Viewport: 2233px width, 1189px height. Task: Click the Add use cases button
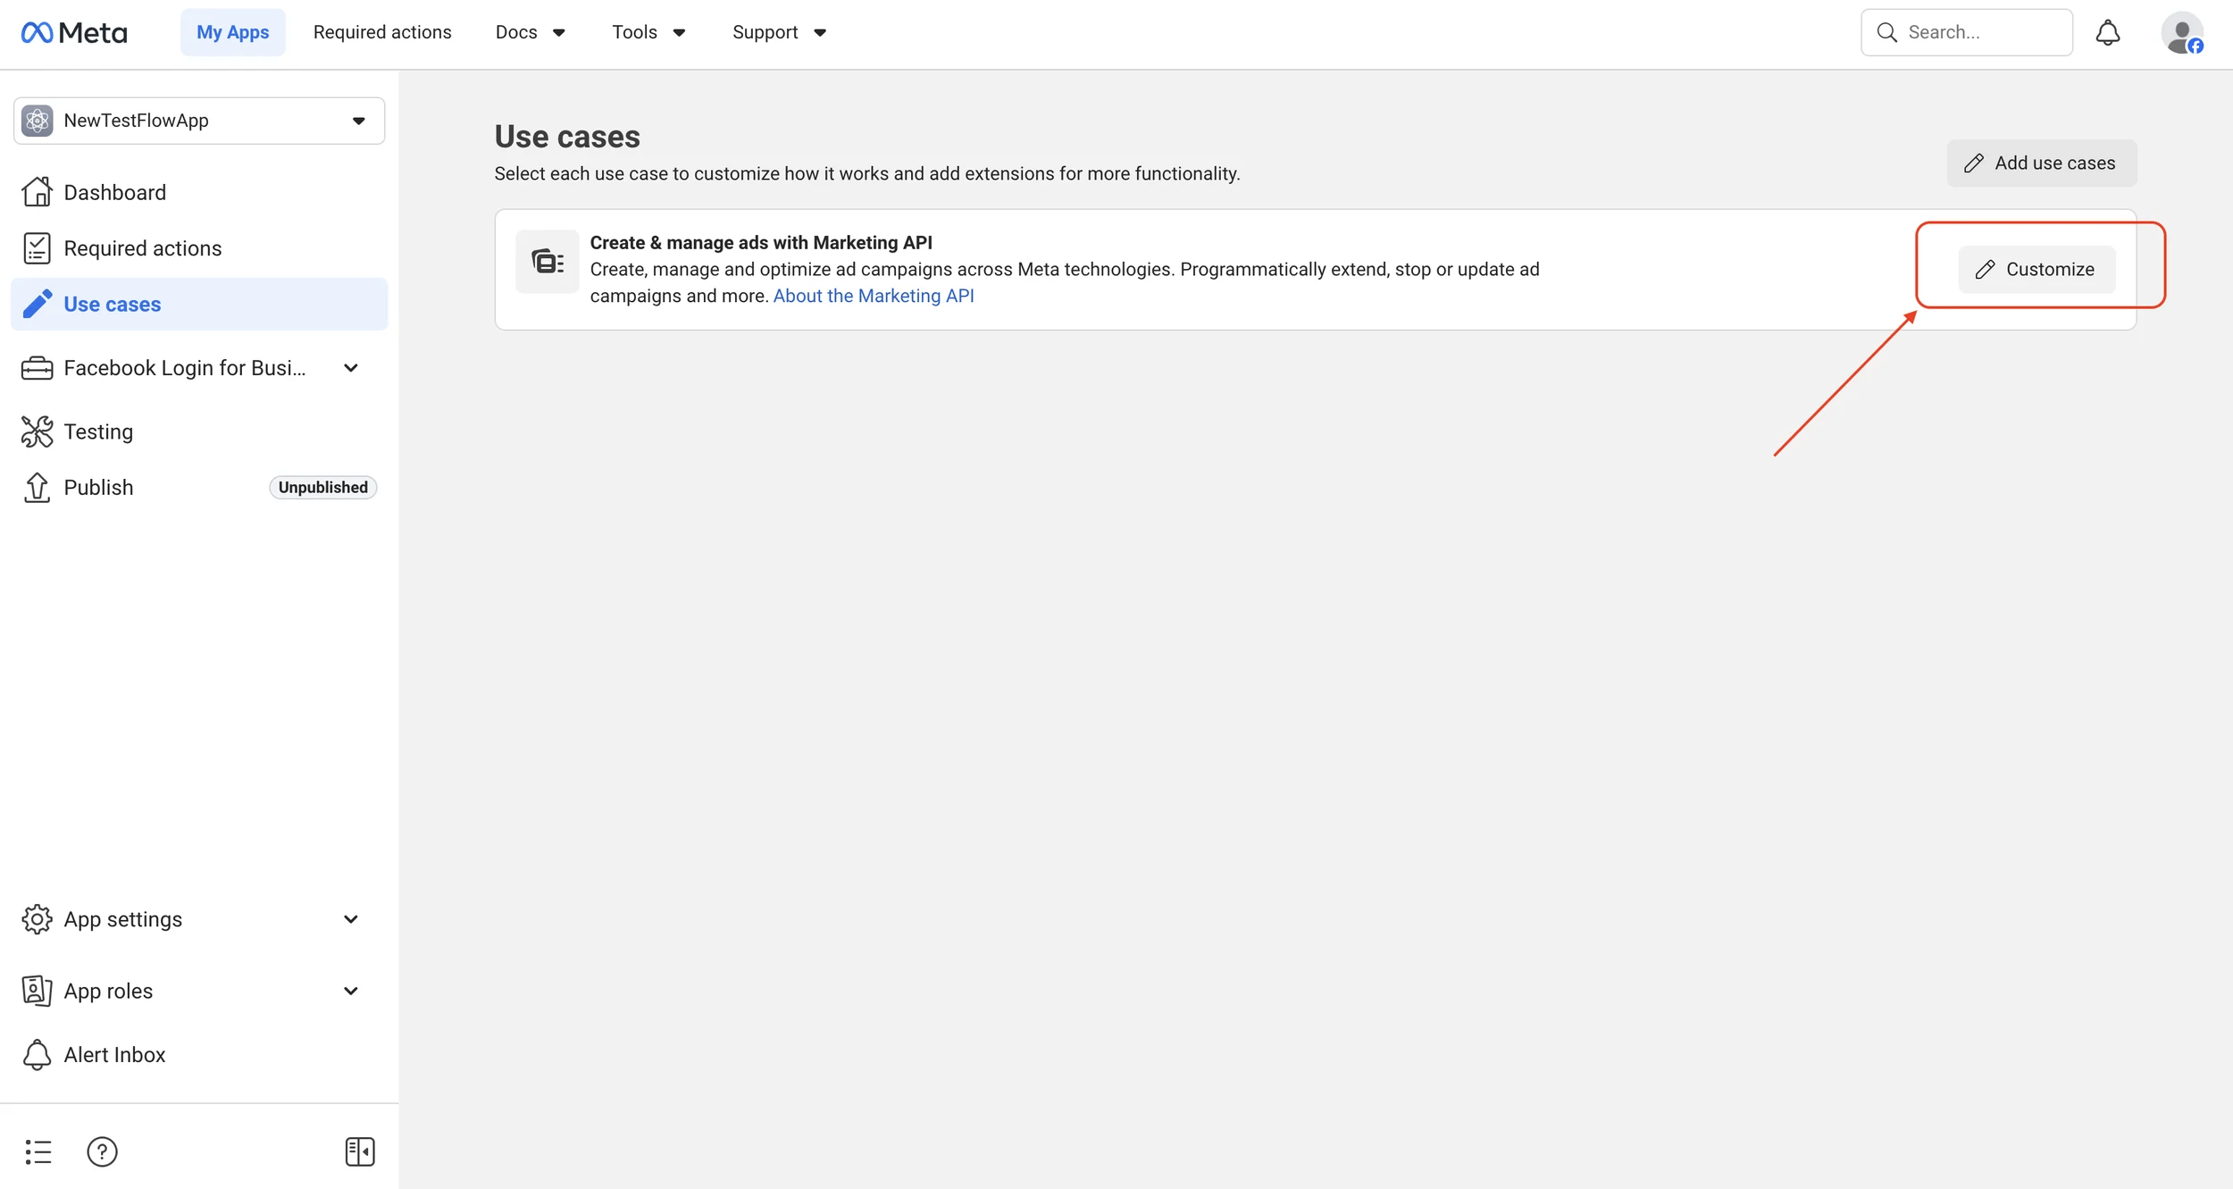point(2042,163)
